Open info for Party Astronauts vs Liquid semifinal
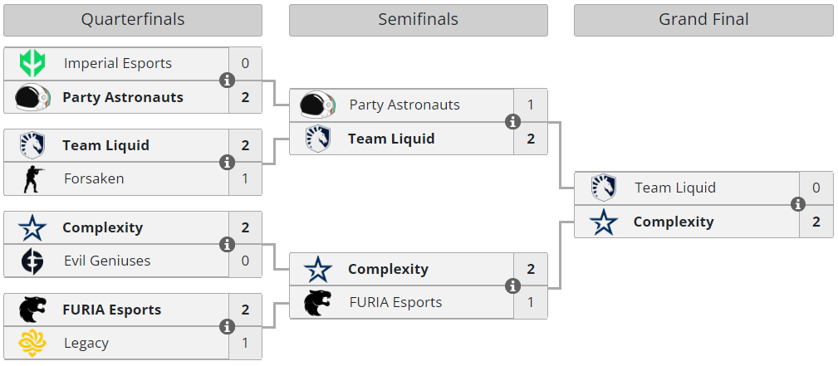Screen dimensions: 838x366 point(512,122)
